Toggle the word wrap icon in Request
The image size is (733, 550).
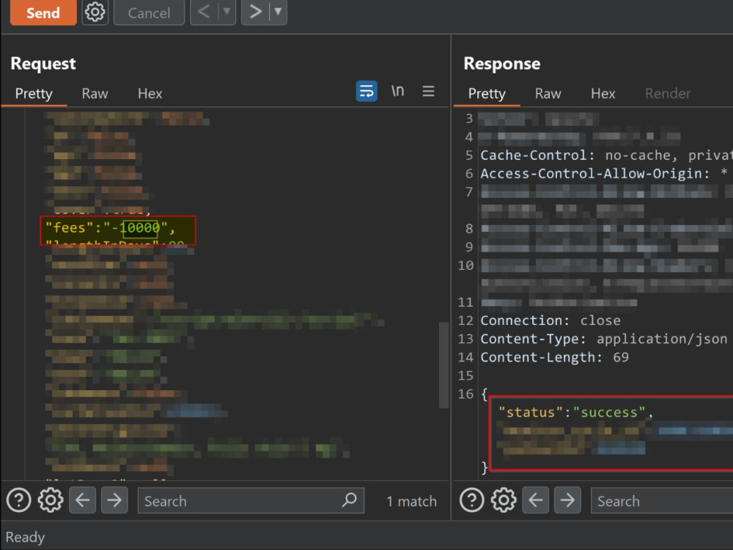366,91
